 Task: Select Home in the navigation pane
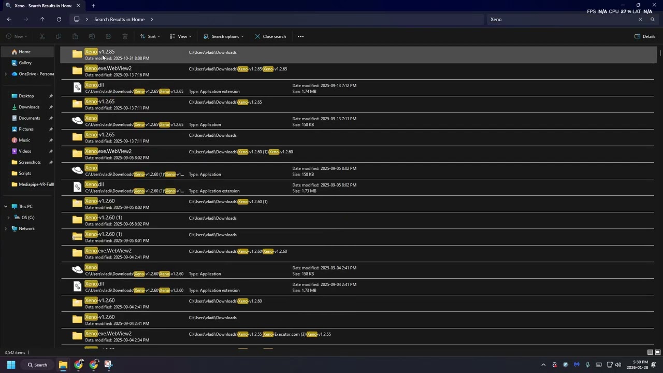[x=27, y=52]
